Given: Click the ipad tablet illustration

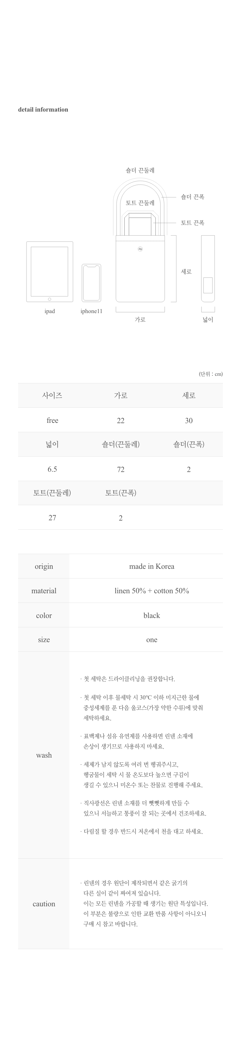Looking at the screenshot, I should click(x=50, y=271).
